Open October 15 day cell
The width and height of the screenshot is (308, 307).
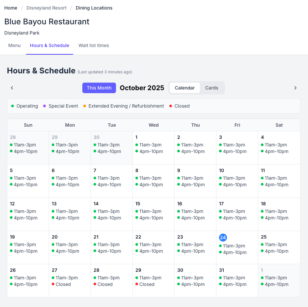pyautogui.click(x=153, y=214)
